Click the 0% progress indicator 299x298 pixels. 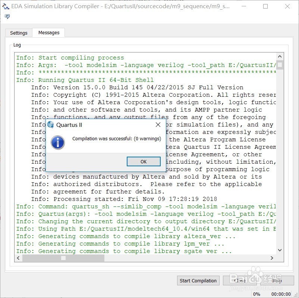pyautogui.click(x=256, y=294)
